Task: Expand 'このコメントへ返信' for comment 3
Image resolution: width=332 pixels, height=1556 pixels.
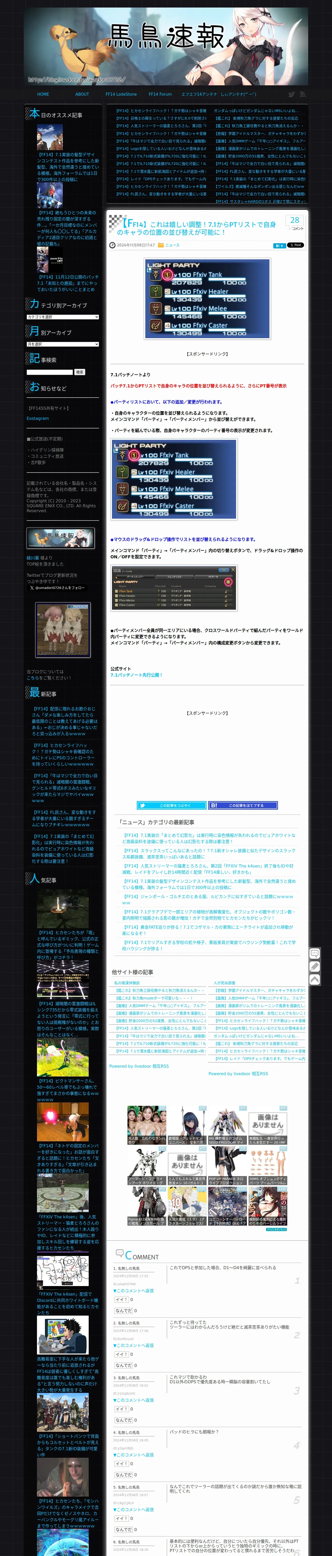Action: pos(133,1400)
